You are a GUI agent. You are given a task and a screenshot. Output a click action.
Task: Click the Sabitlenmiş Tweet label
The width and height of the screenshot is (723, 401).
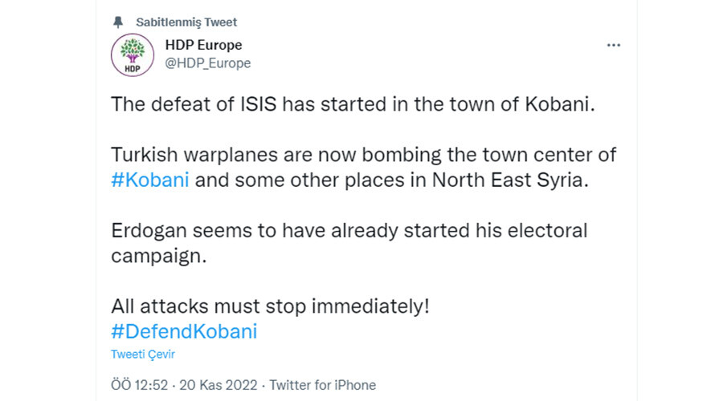pyautogui.click(x=187, y=22)
